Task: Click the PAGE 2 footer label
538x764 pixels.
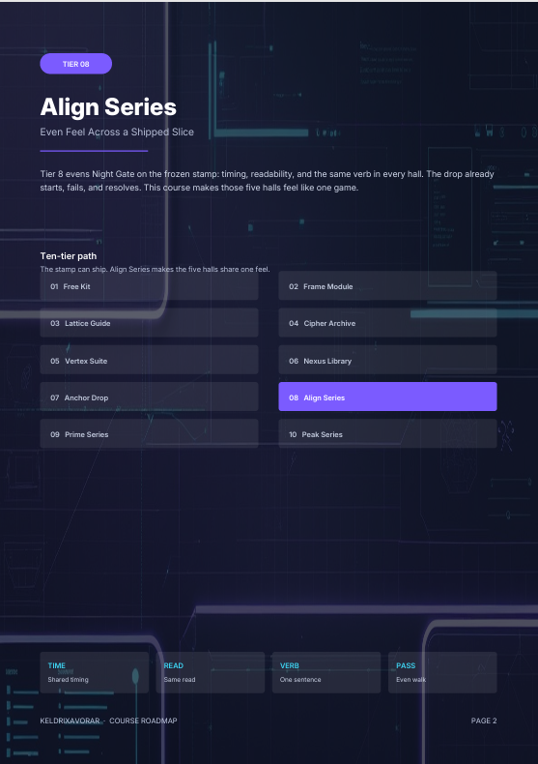Action: point(484,720)
